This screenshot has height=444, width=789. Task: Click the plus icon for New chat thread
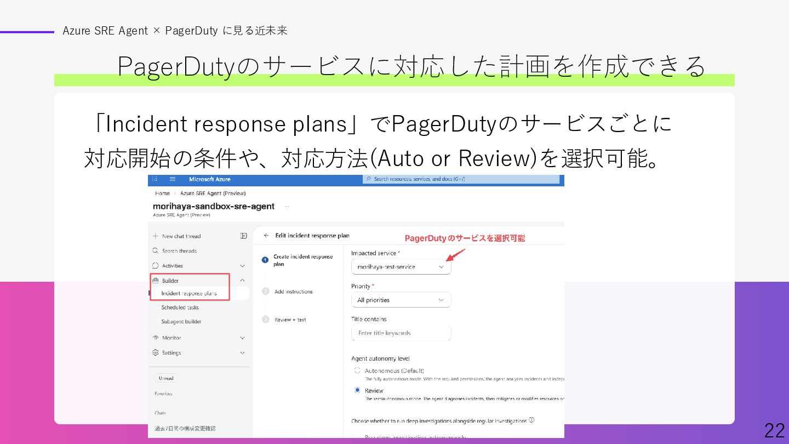156,236
